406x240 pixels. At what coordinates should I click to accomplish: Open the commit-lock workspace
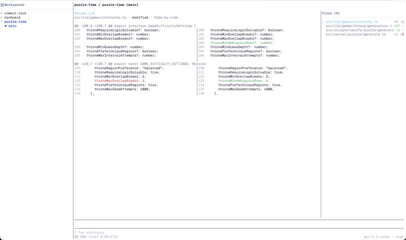coord(16,13)
